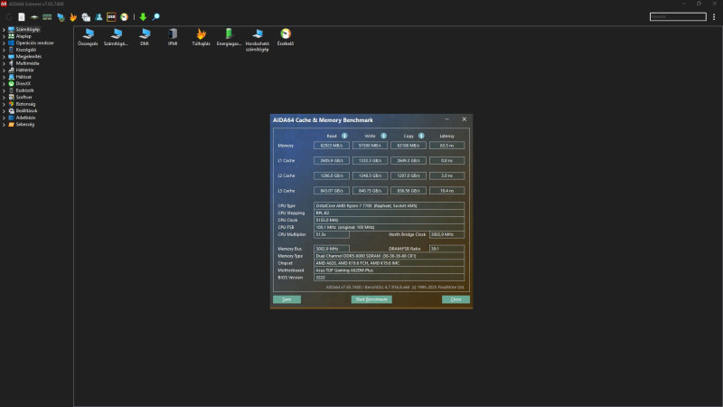
Task: Open the IPMI server icon
Action: [x=173, y=37]
